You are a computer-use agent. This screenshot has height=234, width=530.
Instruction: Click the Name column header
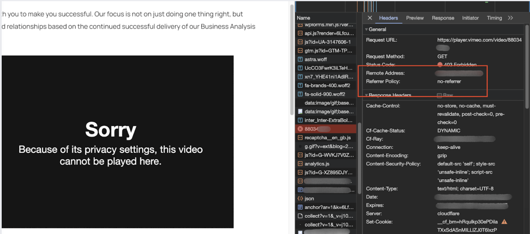click(x=303, y=18)
